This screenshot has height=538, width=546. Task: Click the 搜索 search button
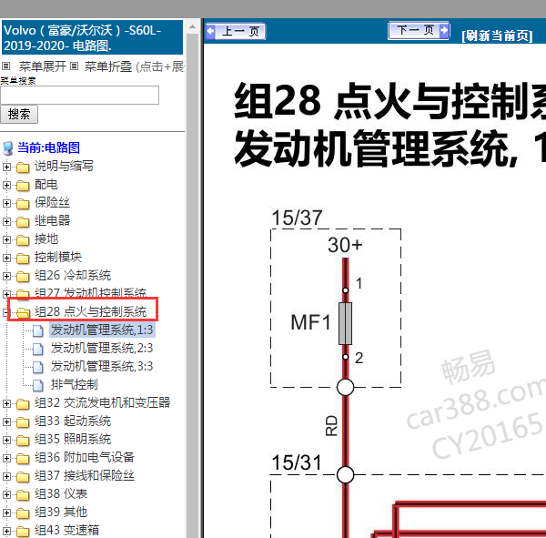(x=19, y=115)
